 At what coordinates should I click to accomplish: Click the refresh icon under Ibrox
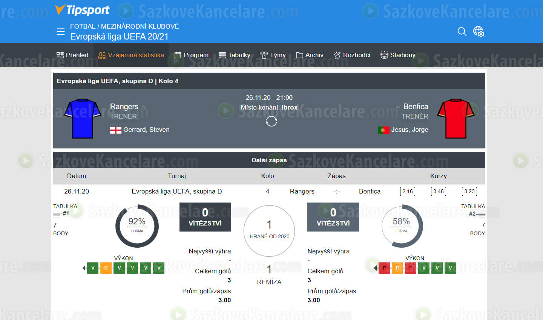271,121
